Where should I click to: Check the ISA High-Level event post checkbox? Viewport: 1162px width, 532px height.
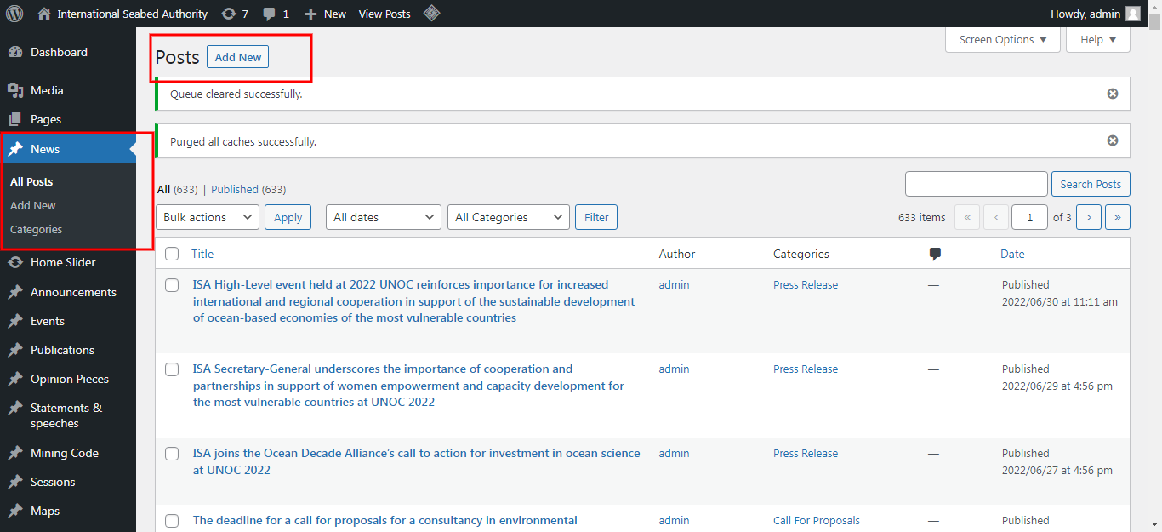tap(172, 285)
